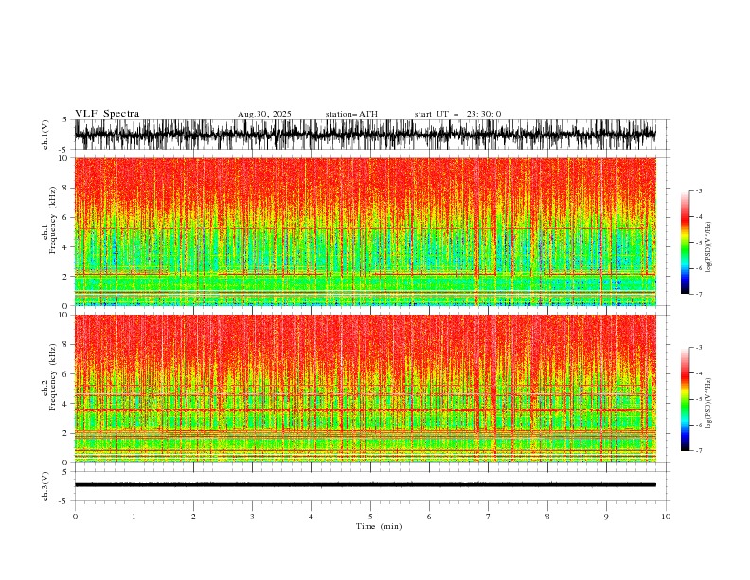Click time axis tick label '7'
The width and height of the screenshot is (750, 580).
click(489, 517)
